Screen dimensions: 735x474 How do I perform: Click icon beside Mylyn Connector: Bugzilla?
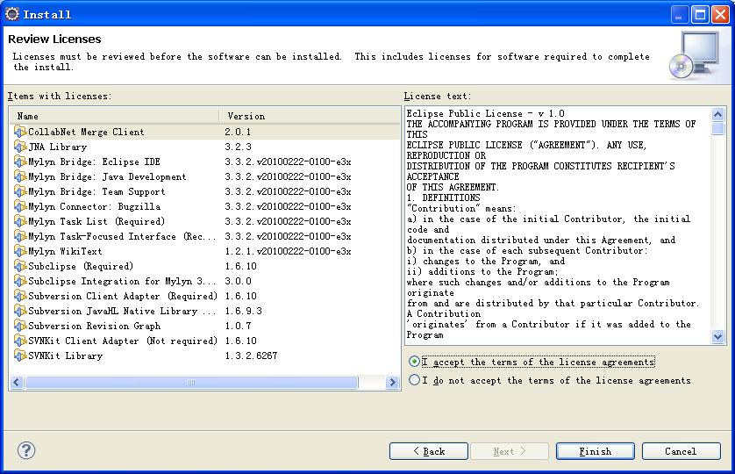19,206
